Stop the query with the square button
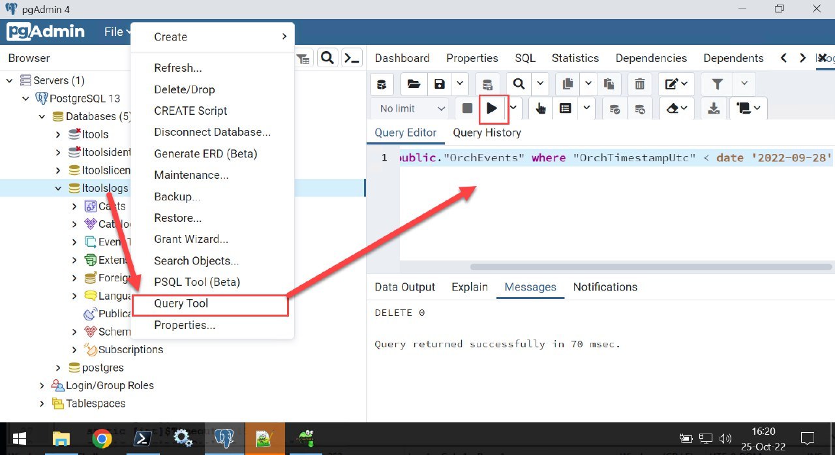The width and height of the screenshot is (835, 455). click(467, 108)
